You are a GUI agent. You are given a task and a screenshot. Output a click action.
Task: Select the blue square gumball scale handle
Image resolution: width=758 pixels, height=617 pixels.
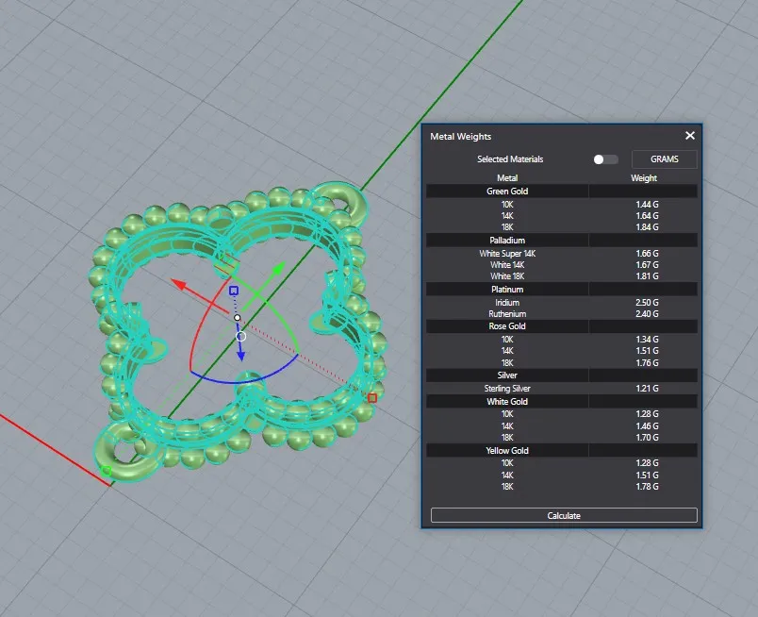[x=234, y=291]
